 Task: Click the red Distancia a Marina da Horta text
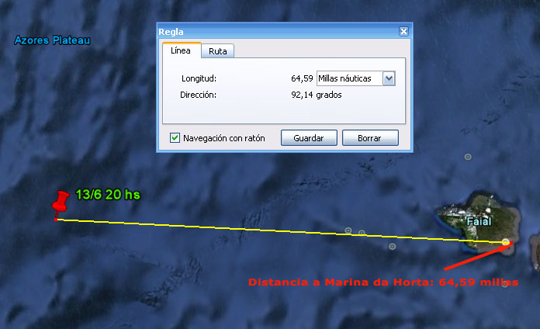pos(383,282)
